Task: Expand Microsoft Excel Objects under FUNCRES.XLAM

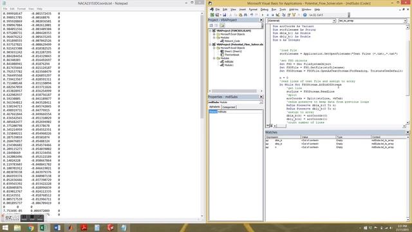Action: pos(214,34)
